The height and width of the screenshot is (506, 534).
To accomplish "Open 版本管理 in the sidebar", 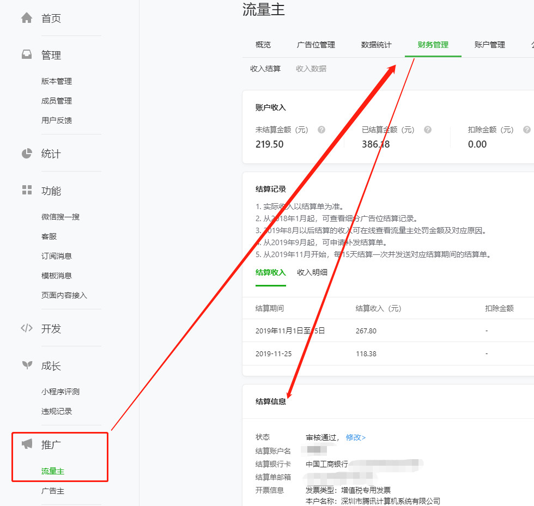I will [57, 81].
